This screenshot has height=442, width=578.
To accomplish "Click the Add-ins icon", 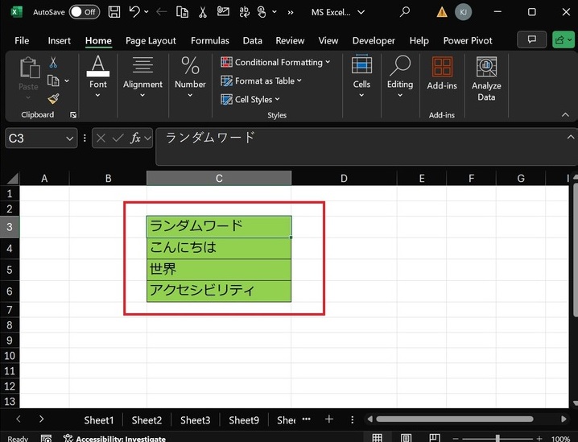I will click(x=442, y=73).
